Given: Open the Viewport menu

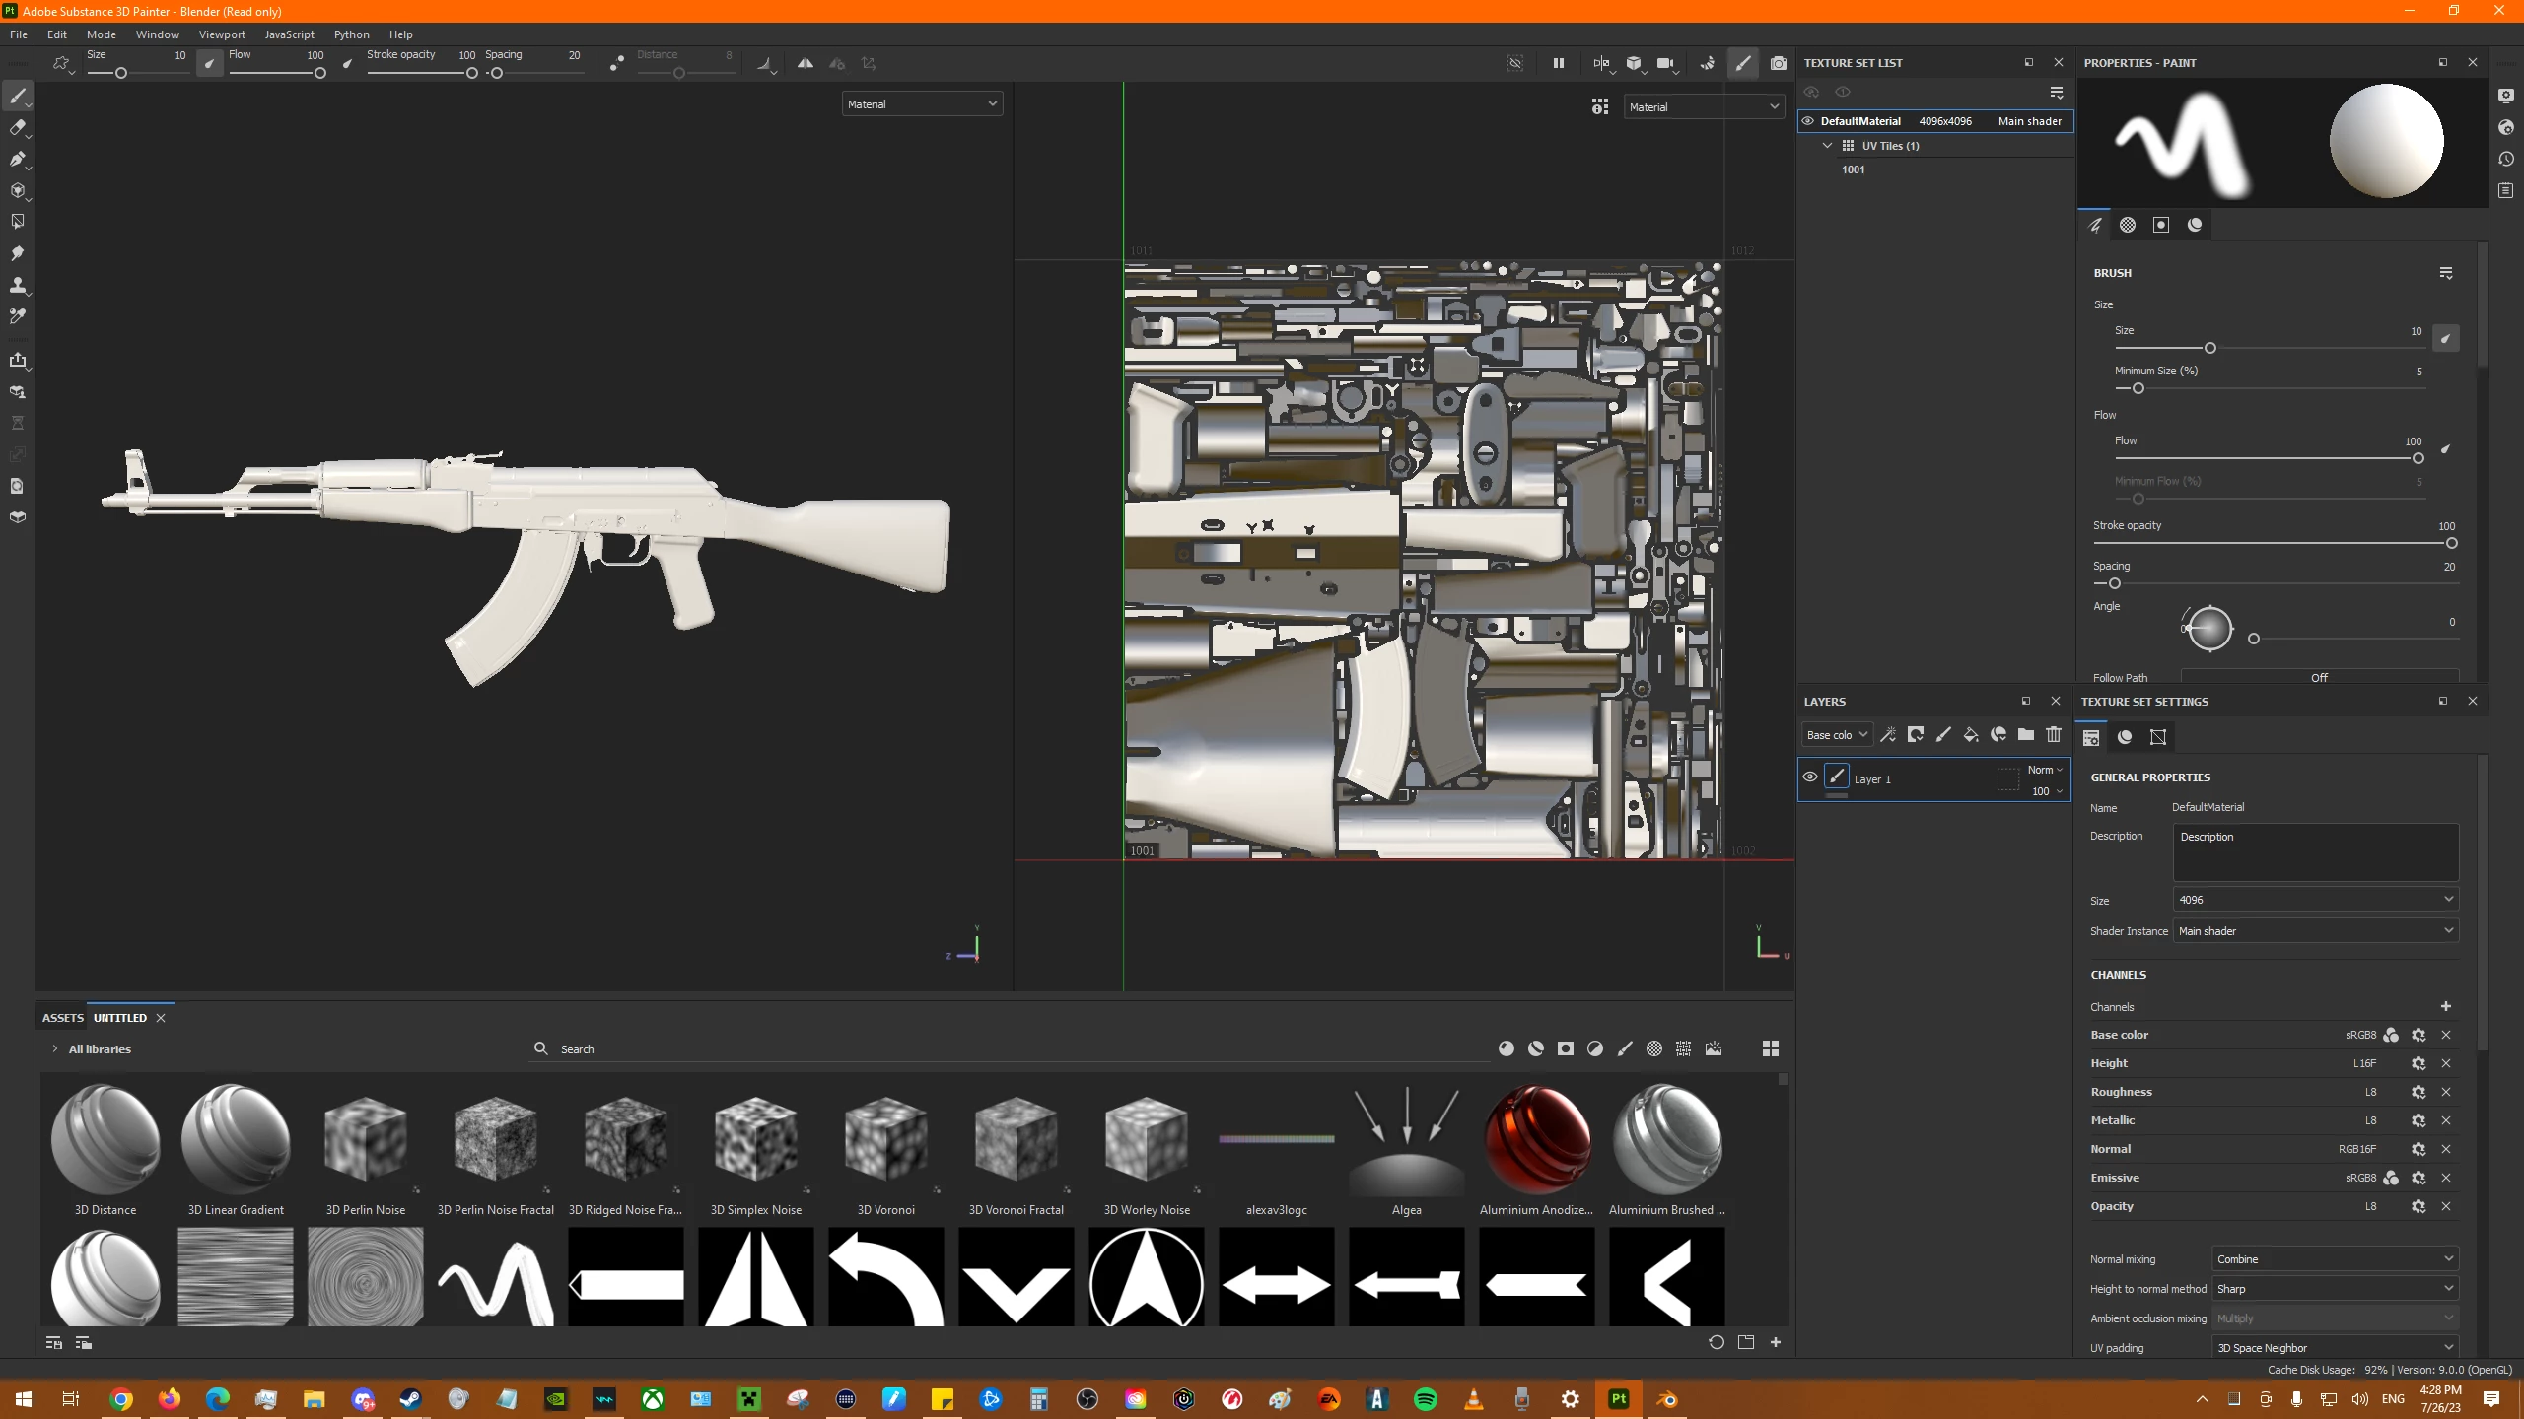Looking at the screenshot, I should (x=222, y=34).
